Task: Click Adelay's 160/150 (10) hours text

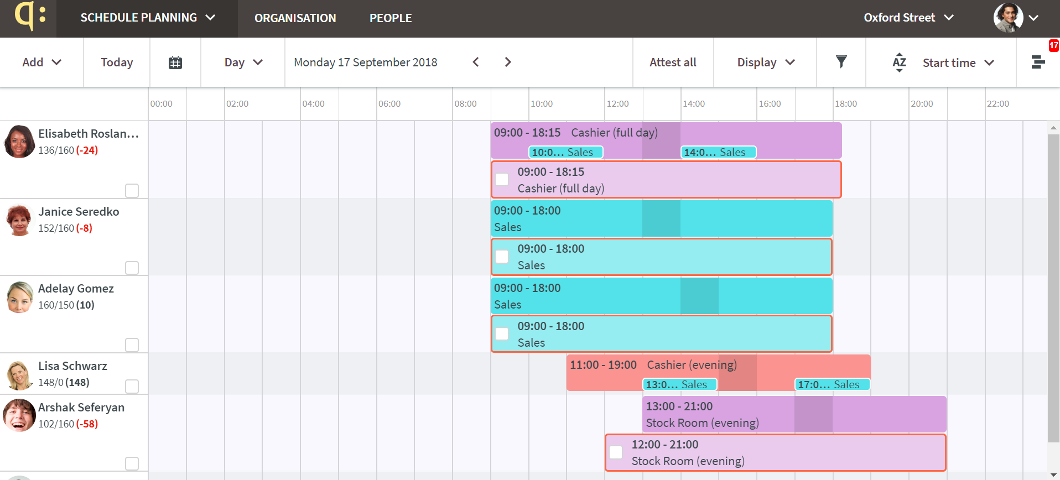Action: (x=66, y=305)
